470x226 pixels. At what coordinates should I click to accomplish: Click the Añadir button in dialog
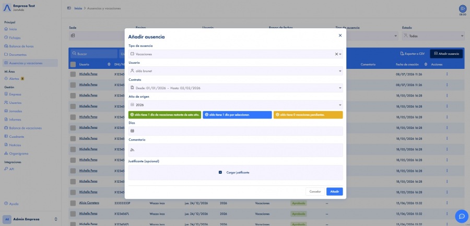pos(335,192)
